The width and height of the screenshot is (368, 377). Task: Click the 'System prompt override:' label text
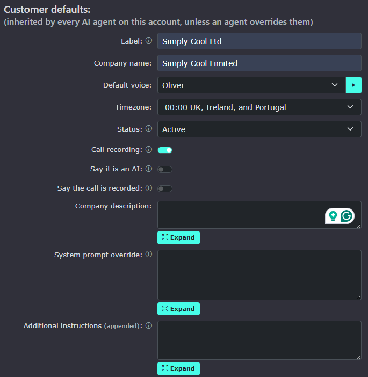coord(98,255)
